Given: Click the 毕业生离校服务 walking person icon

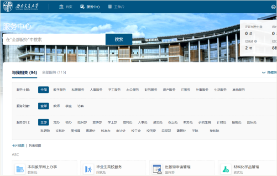Looking at the screenshot, I should [x=89, y=169].
